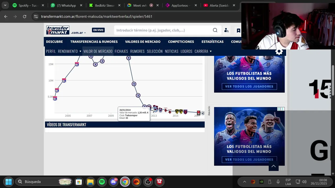Viewport: 335px width, 188px height.
Task: Open the .com.ar country selector dropdown
Action: [78, 33]
